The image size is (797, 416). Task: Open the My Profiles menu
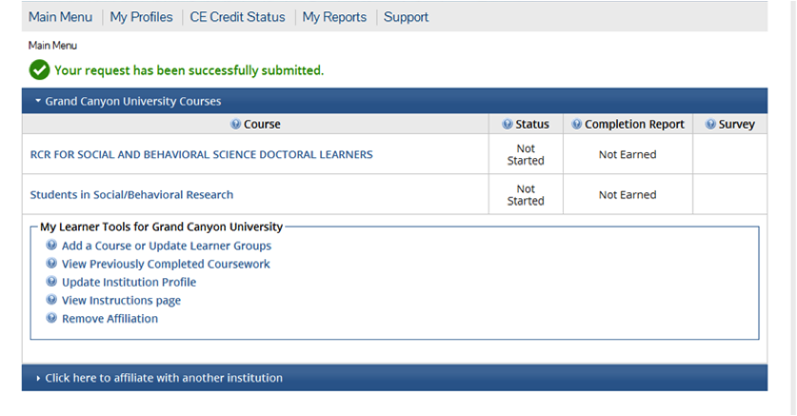coord(141,17)
